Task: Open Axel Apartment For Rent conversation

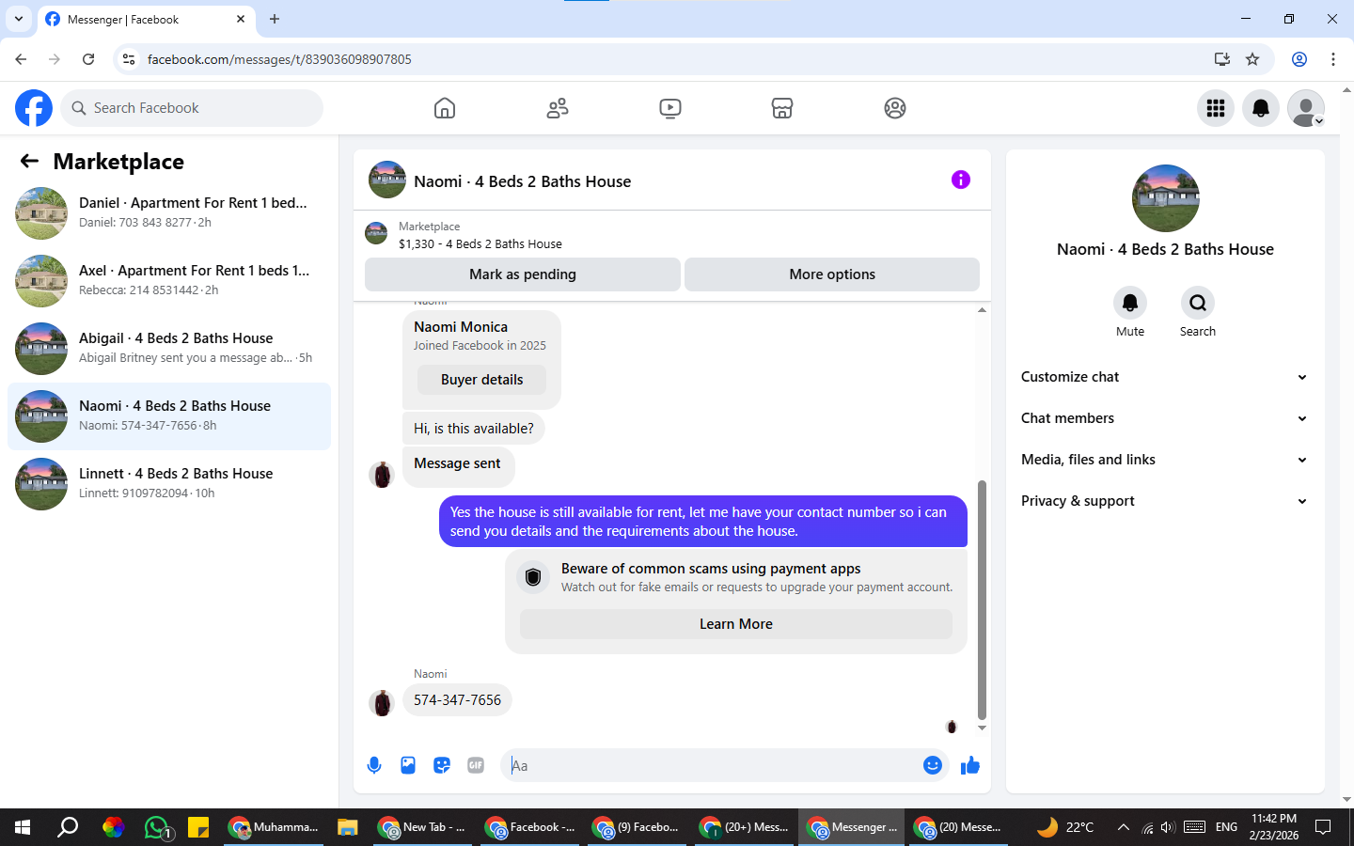Action: (x=169, y=281)
